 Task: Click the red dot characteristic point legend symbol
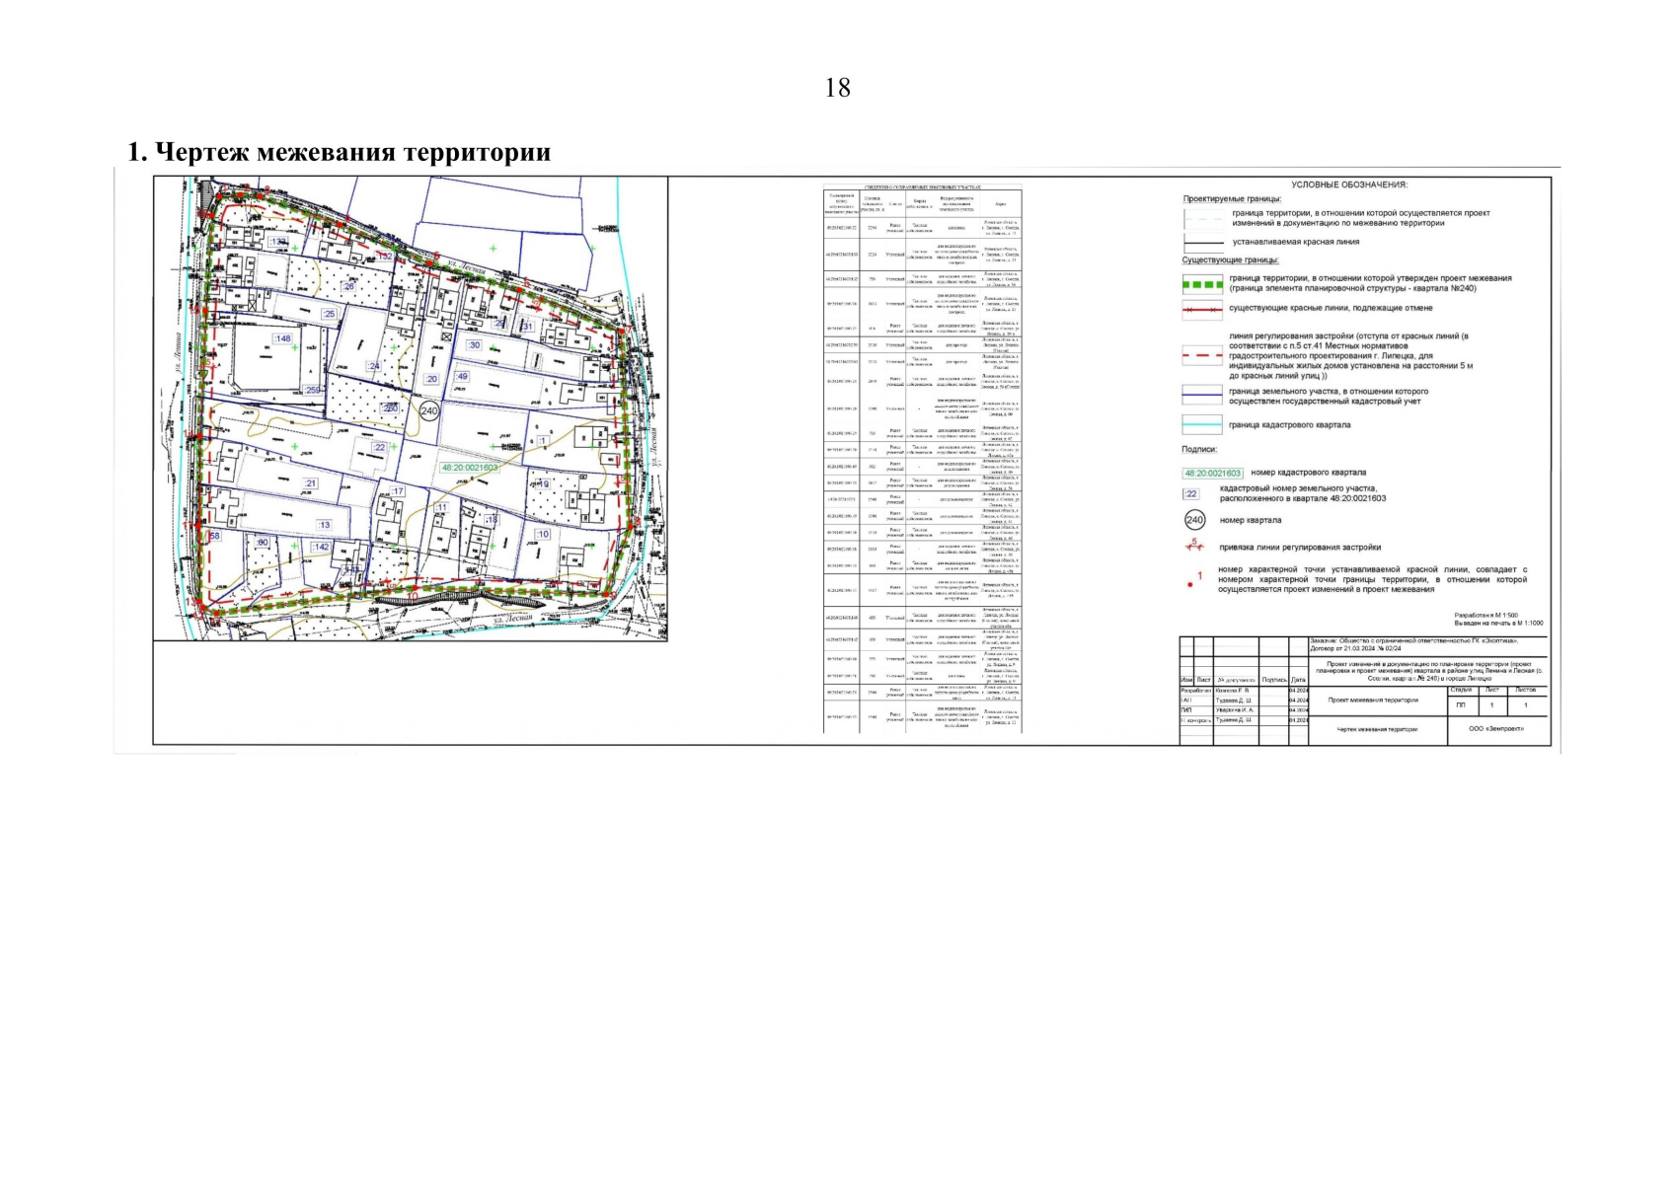[x=1190, y=584]
